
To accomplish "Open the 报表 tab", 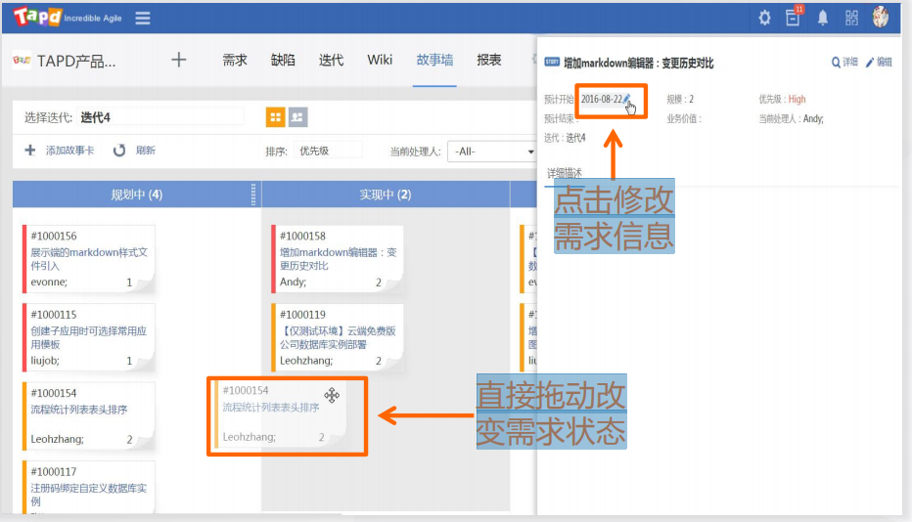I will click(489, 60).
